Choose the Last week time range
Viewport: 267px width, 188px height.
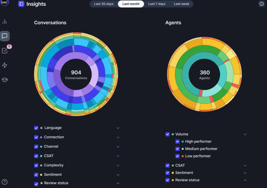pyautogui.click(x=182, y=4)
